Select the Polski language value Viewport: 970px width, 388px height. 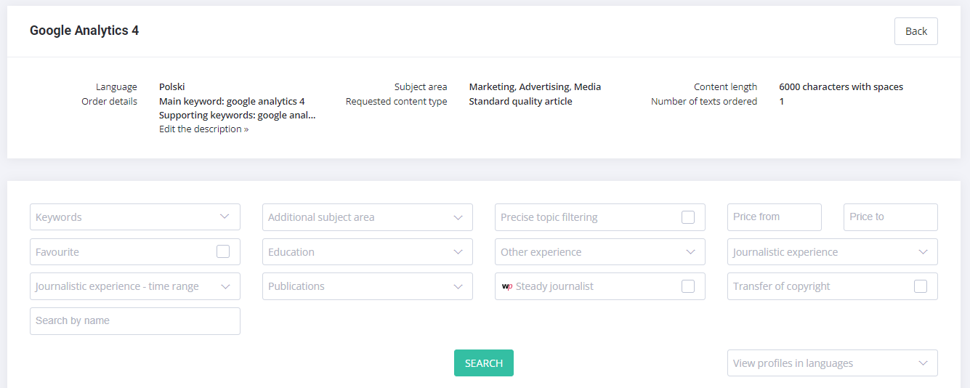172,86
